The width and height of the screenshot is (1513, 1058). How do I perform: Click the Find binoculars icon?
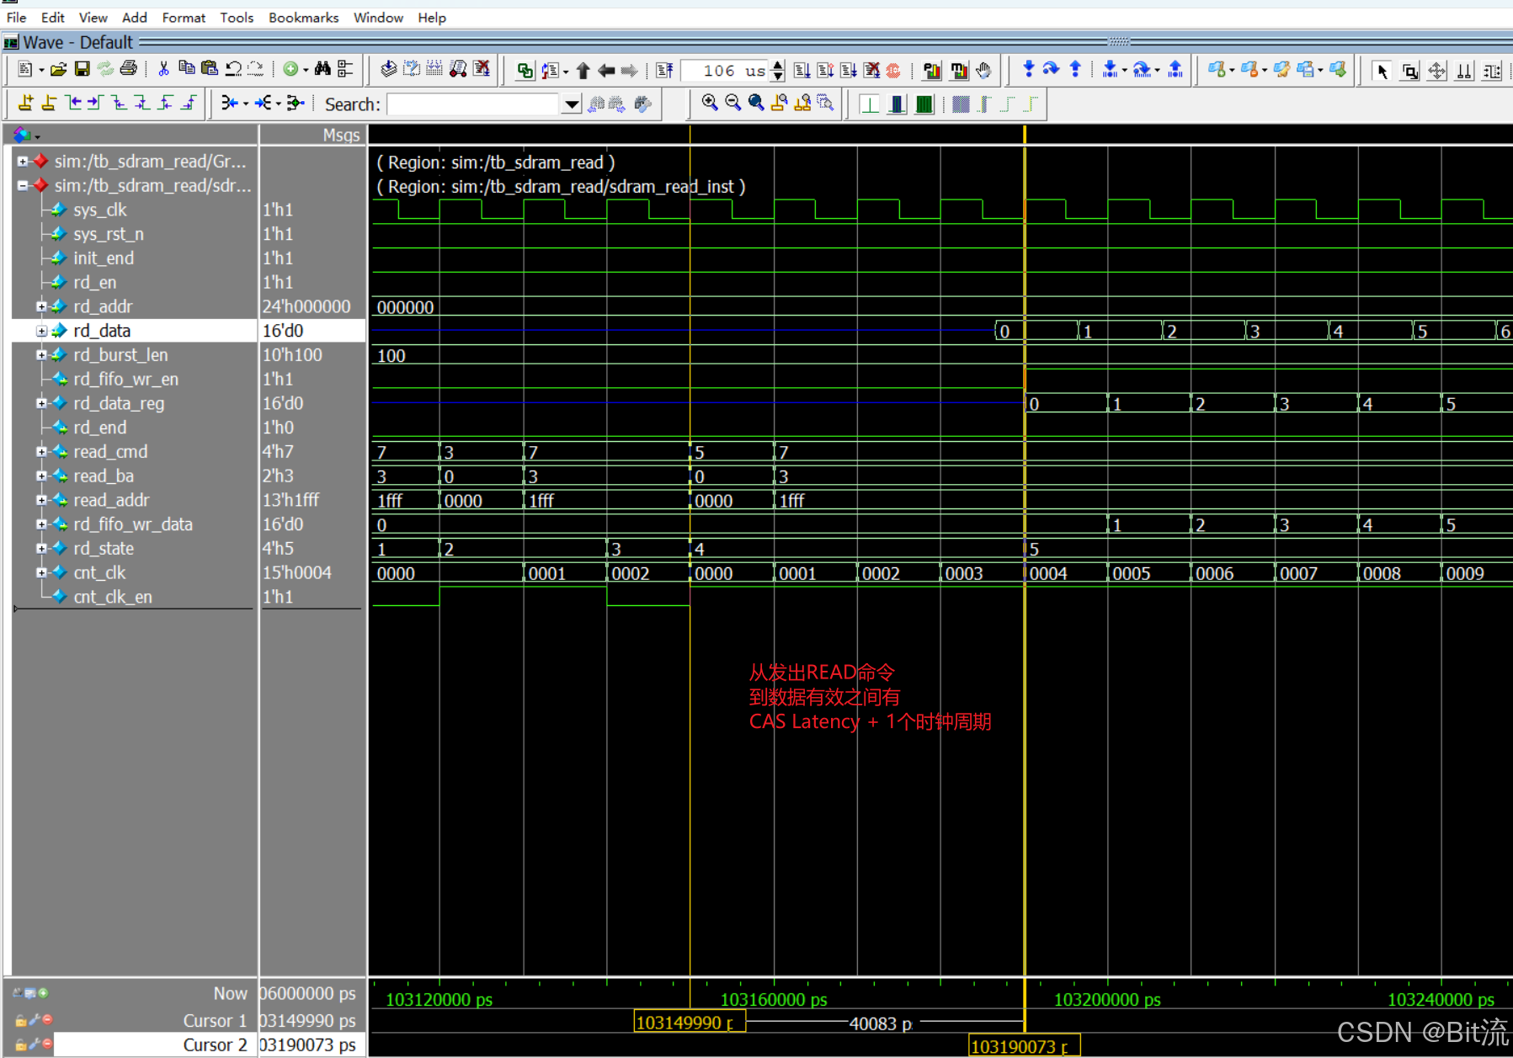point(322,69)
